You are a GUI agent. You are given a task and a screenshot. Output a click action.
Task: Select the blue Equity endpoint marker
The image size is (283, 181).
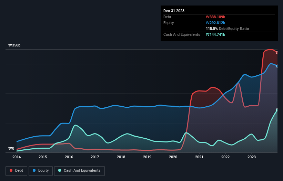tap(277, 66)
